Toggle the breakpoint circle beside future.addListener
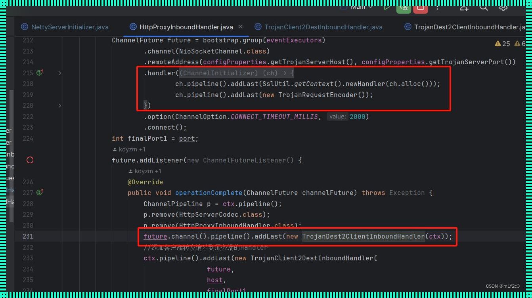The width and height of the screenshot is (532, 298). pyautogui.click(x=30, y=160)
